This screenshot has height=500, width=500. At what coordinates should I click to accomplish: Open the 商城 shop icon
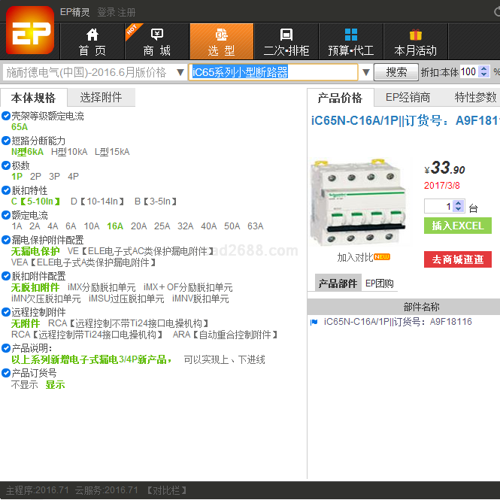pos(157,35)
